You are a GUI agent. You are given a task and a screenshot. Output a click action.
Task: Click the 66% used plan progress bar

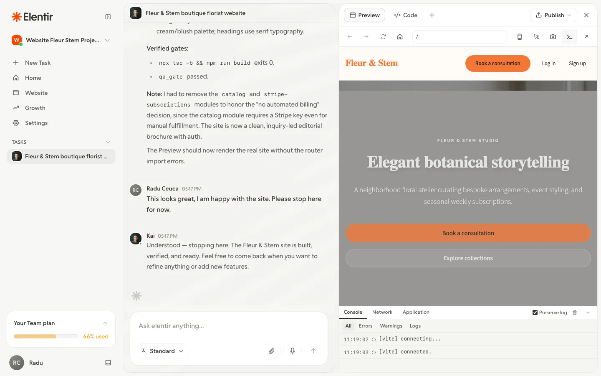point(46,336)
